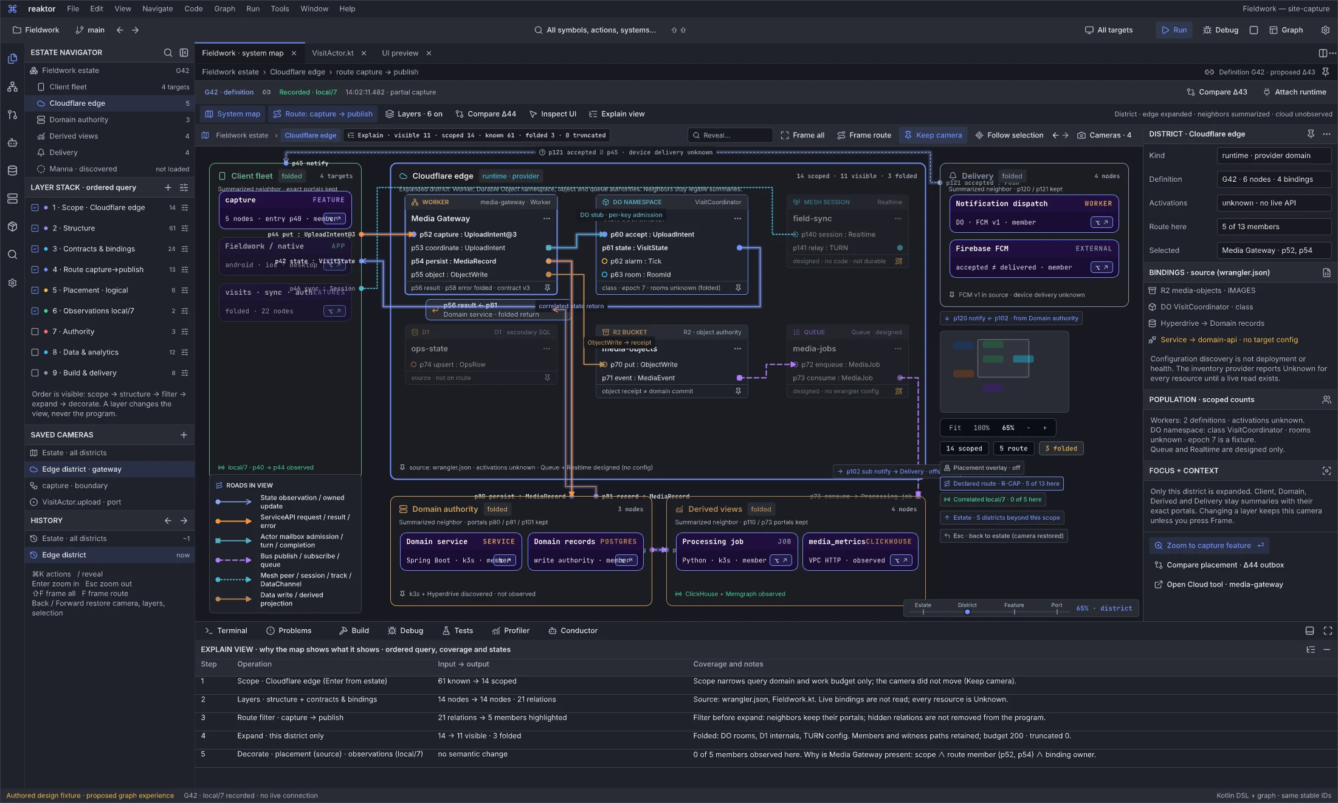Open Fieldwork project selector
1338x803 pixels.
click(36, 30)
